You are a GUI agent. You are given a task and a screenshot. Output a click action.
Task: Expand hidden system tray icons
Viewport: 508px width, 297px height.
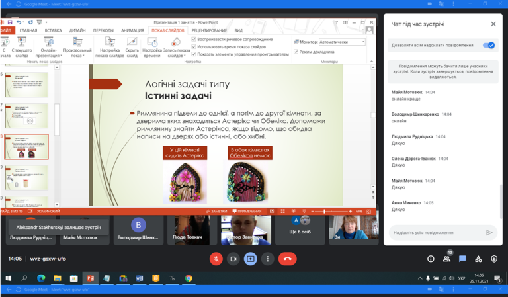tap(420, 278)
